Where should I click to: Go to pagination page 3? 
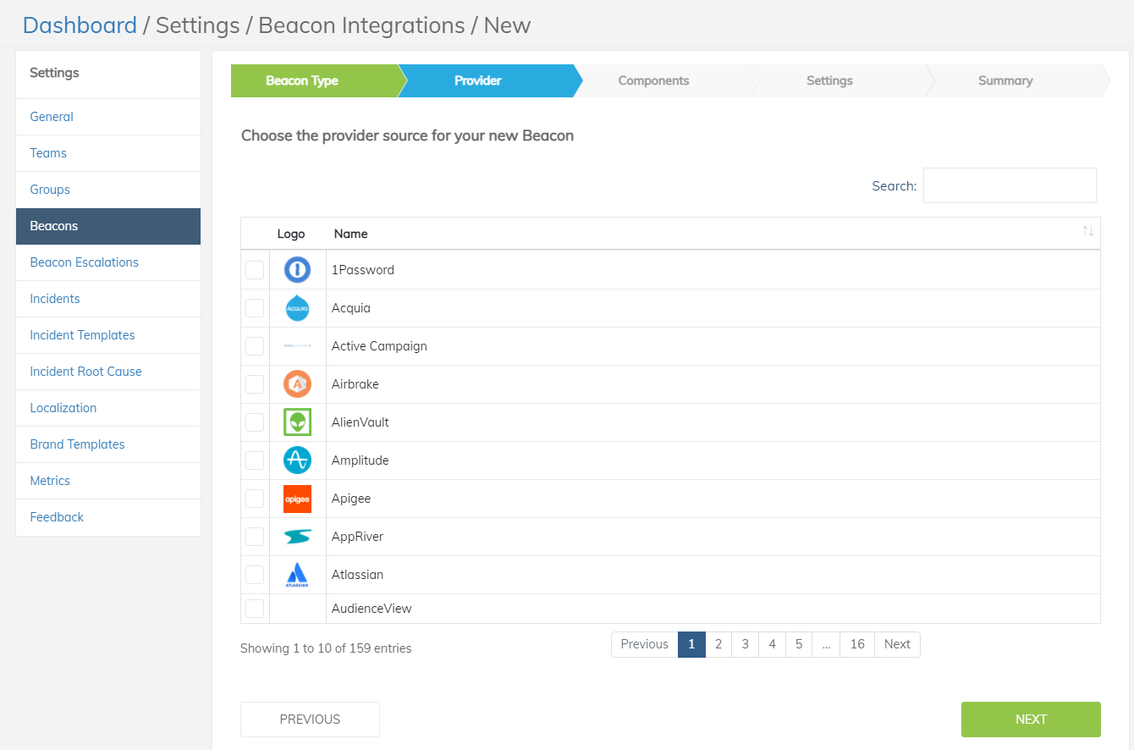tap(746, 644)
